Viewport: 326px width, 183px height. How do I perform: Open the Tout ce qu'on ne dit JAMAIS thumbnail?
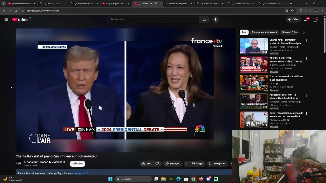point(254,83)
